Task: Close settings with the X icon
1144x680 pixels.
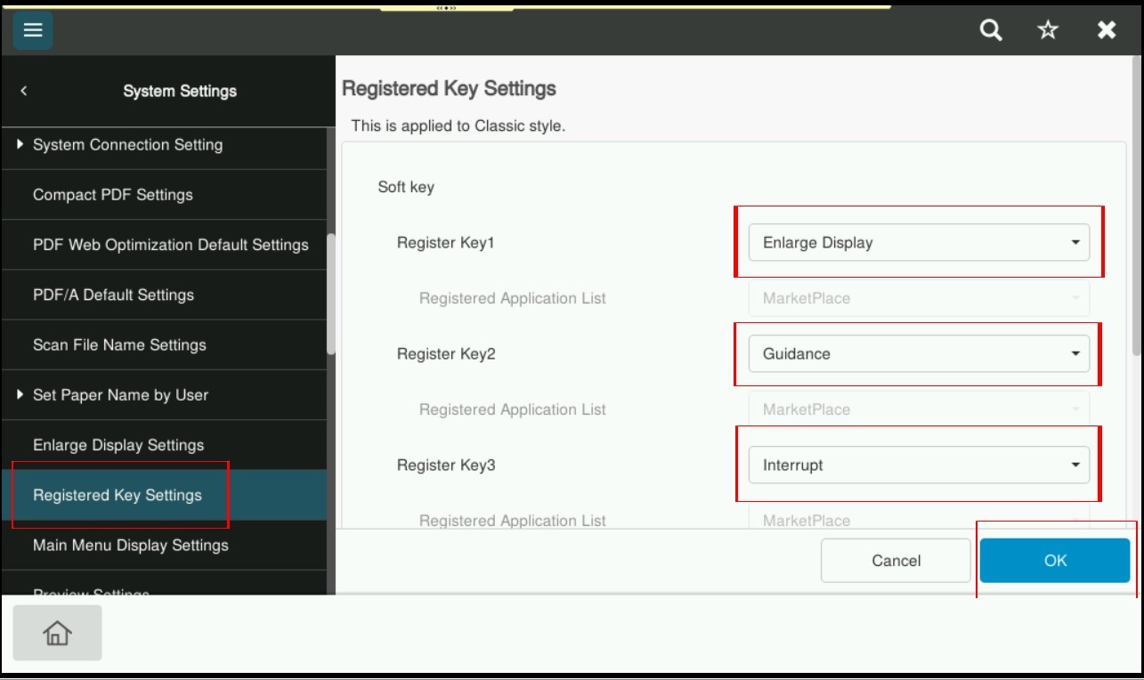Action: coord(1107,30)
